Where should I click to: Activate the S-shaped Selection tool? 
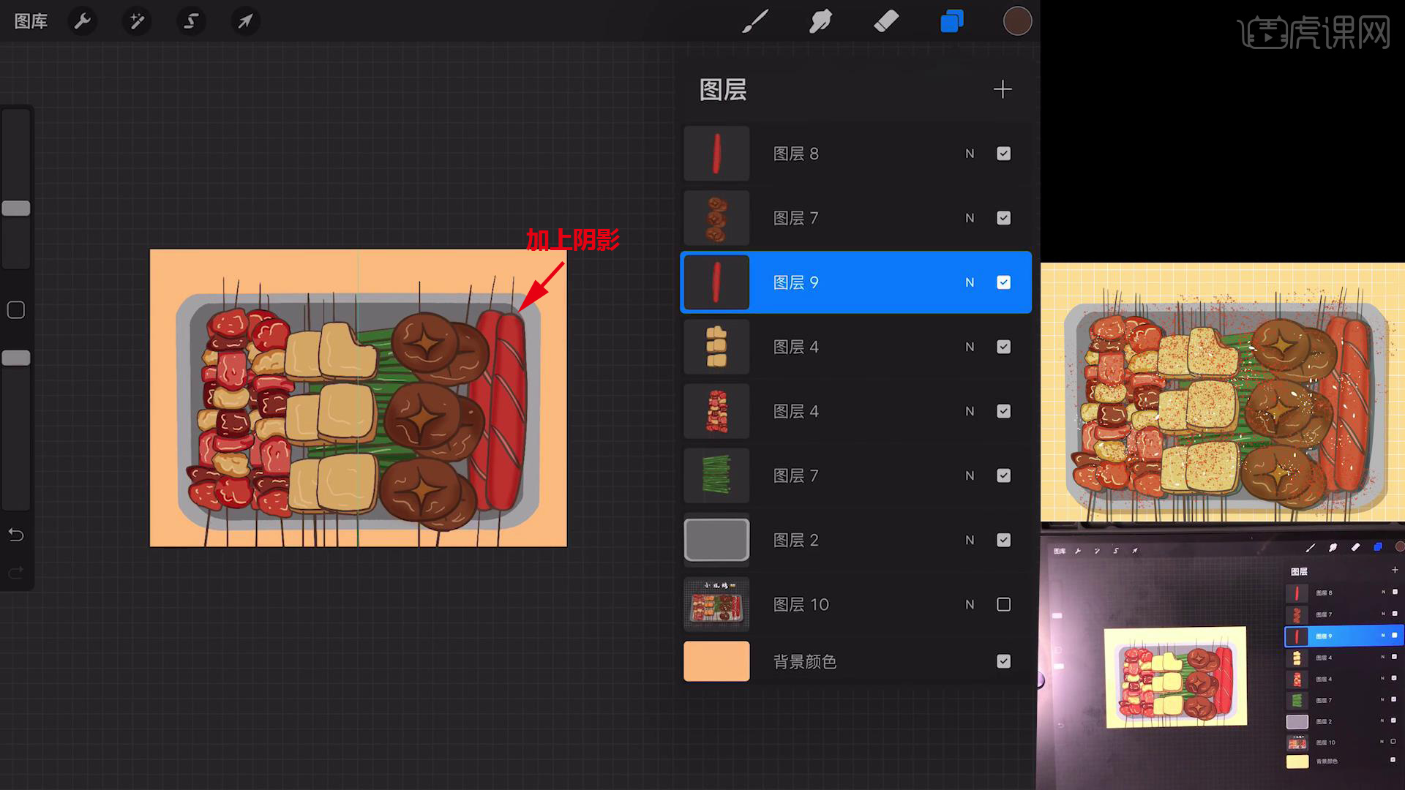coord(191,21)
